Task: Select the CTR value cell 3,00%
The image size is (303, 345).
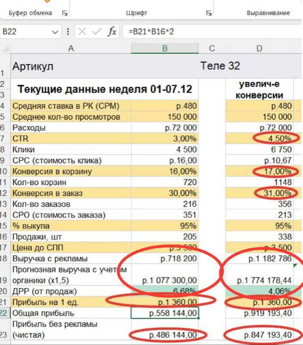Action: click(164, 139)
